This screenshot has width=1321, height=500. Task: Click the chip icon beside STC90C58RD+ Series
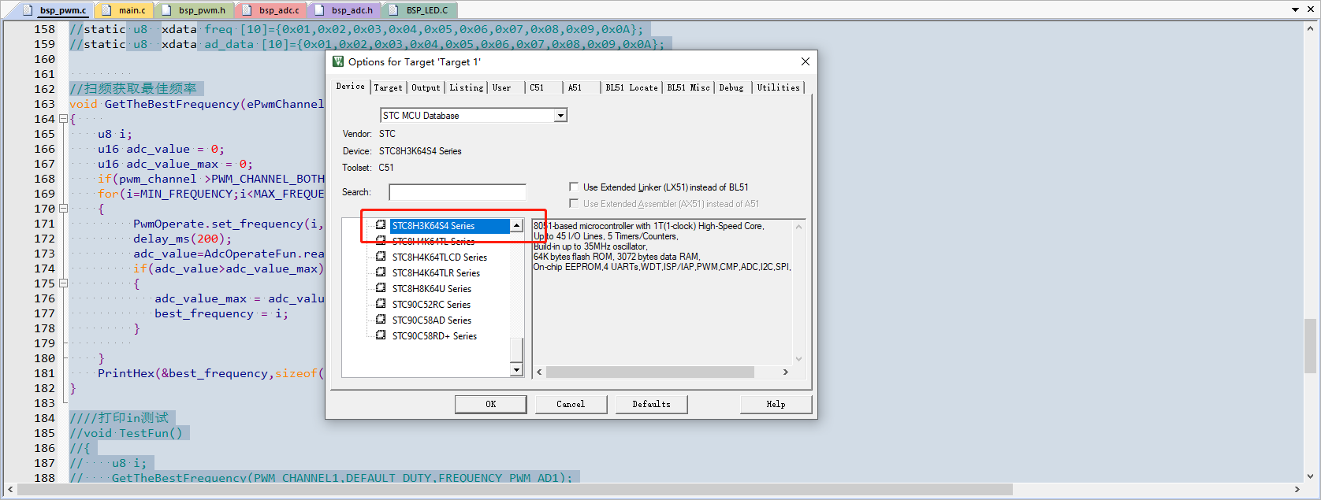tap(381, 335)
